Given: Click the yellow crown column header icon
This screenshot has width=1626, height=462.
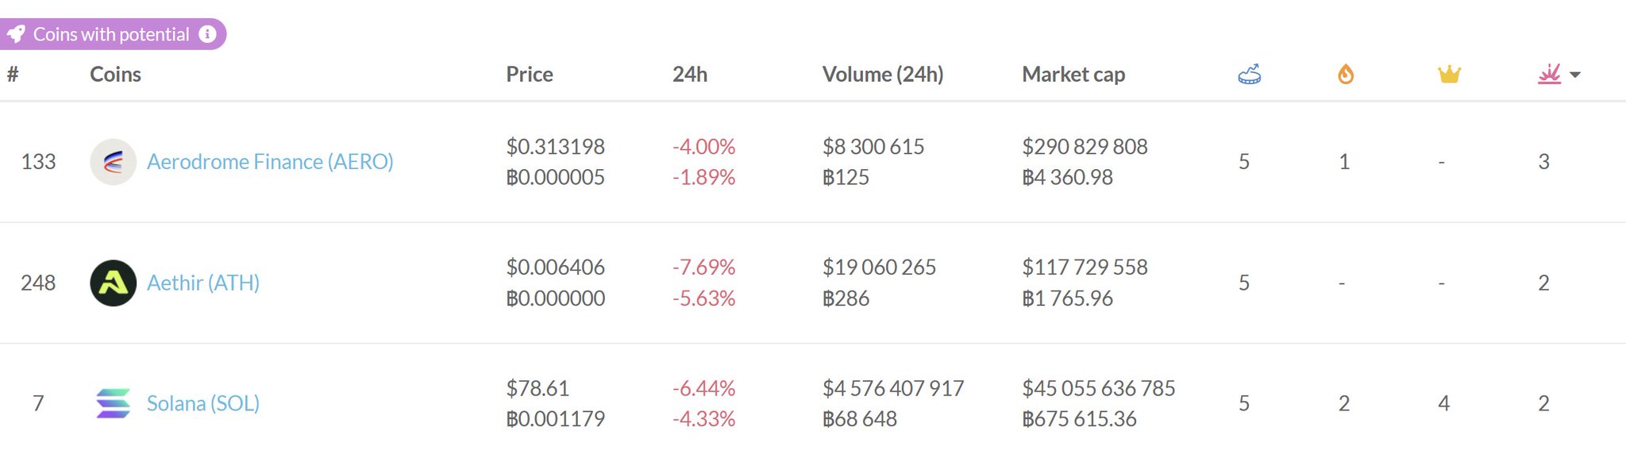Looking at the screenshot, I should [1449, 75].
